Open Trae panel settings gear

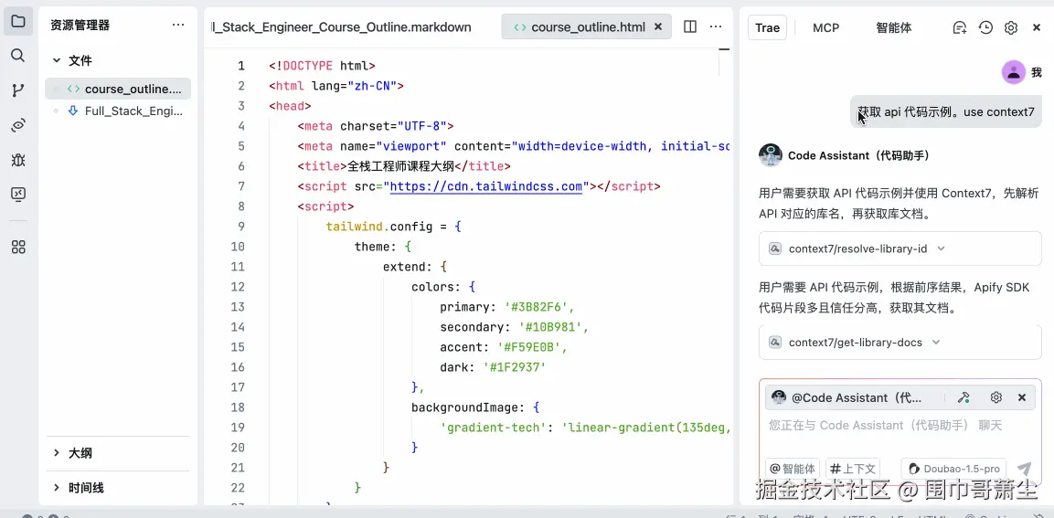1010,27
